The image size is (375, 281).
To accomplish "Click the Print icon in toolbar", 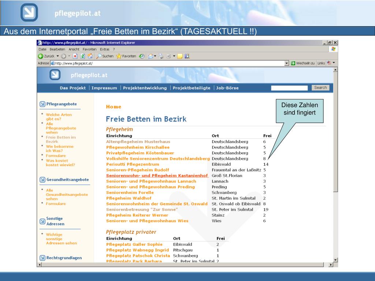I will tap(161, 56).
